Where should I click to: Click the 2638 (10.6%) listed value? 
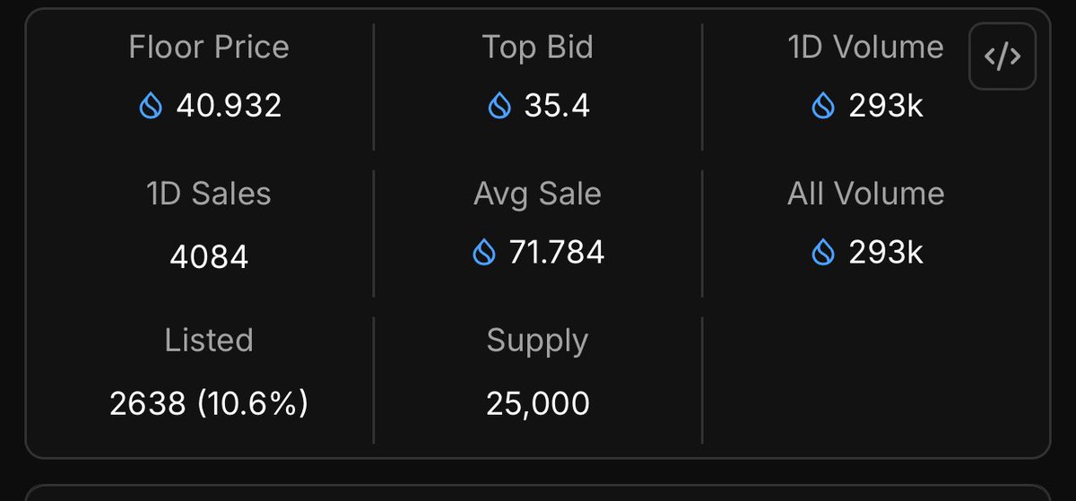click(x=209, y=404)
